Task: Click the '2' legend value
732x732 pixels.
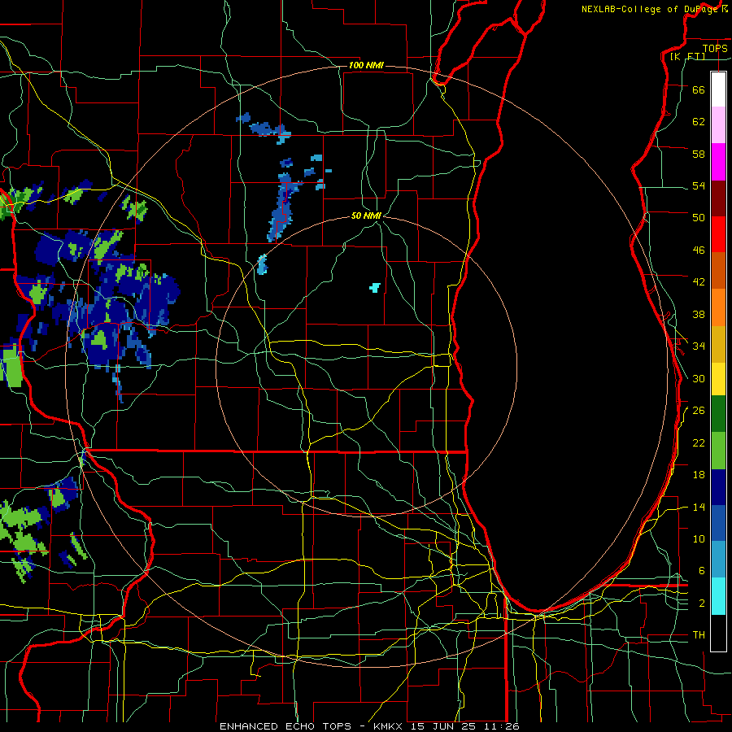Action: (x=701, y=603)
